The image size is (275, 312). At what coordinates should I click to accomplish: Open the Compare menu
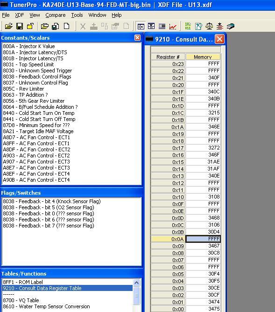point(55,15)
